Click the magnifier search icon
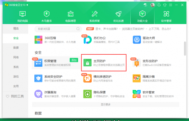 pyautogui.click(x=78, y=29)
